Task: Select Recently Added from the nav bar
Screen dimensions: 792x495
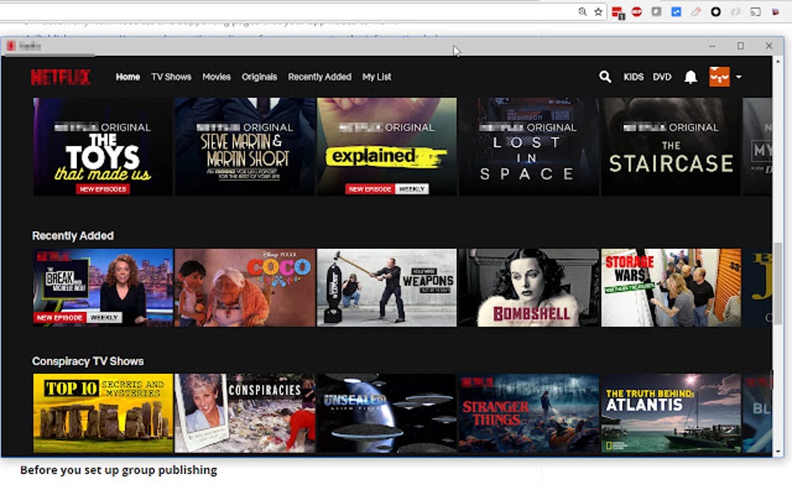Action: point(320,77)
